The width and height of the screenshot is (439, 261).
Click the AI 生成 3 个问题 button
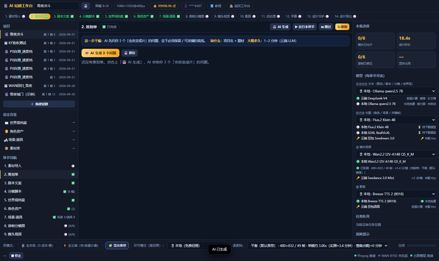[100, 53]
